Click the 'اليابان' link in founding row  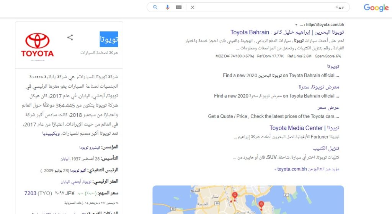pos(65,159)
